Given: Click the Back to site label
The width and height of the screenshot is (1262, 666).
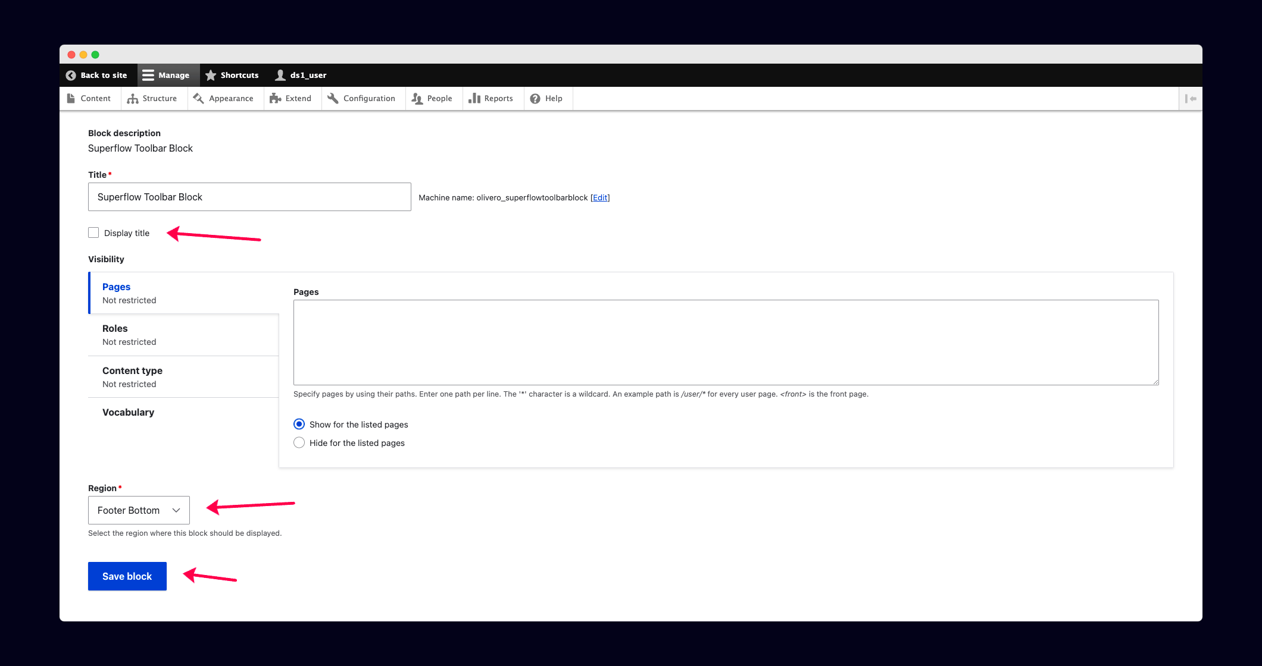Looking at the screenshot, I should (104, 76).
